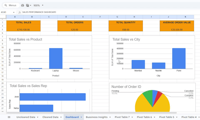Image resolution: width=200 pixels, height=120 pixels.
Task: Select column K header
Action: pos(186,17)
